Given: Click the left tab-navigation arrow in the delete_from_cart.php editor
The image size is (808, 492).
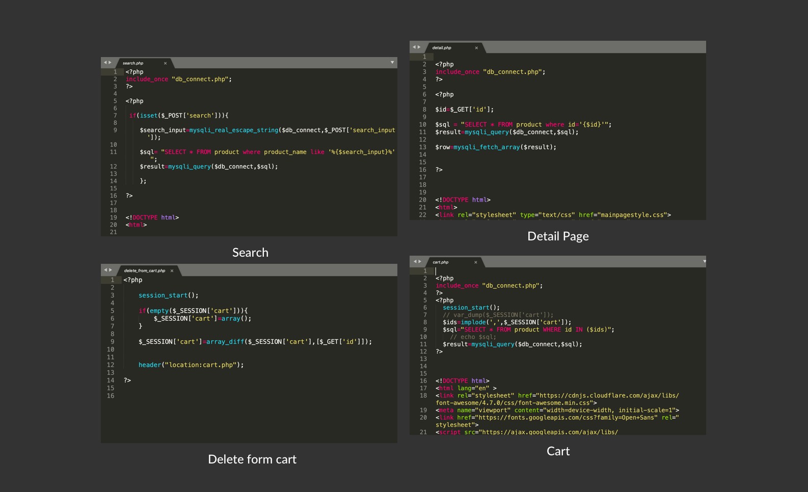Looking at the screenshot, I should point(105,270).
